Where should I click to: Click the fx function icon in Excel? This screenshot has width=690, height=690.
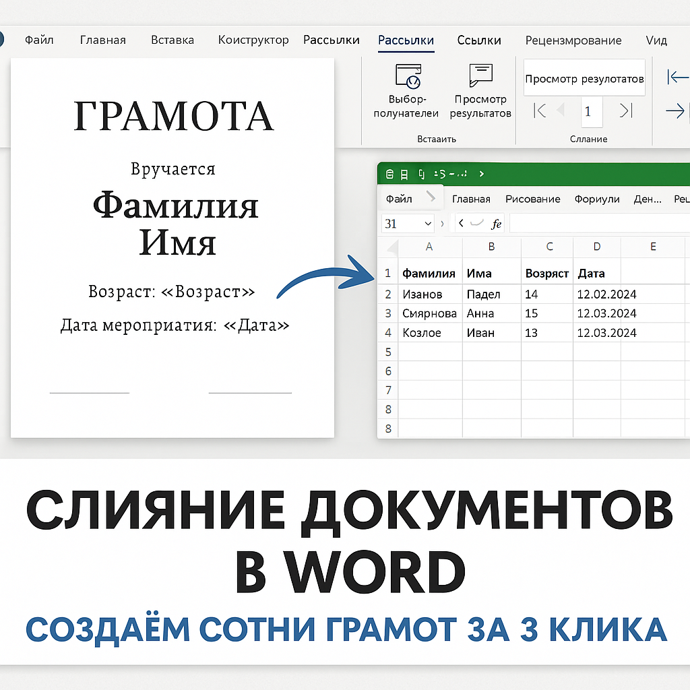pos(497,224)
